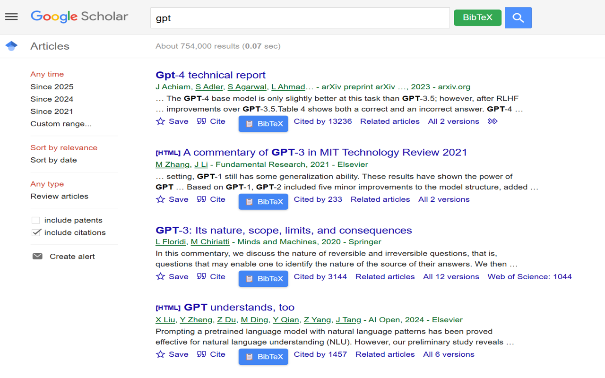Image resolution: width=605 pixels, height=378 pixels.
Task: Click the blue search magnifier button
Action: [x=518, y=17]
